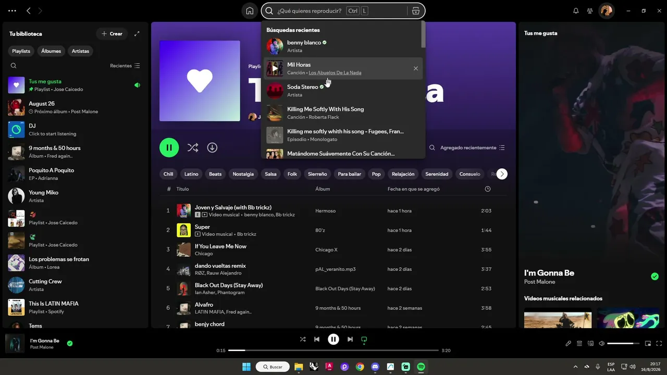Open AutoCAD from the taskbar

(329, 367)
